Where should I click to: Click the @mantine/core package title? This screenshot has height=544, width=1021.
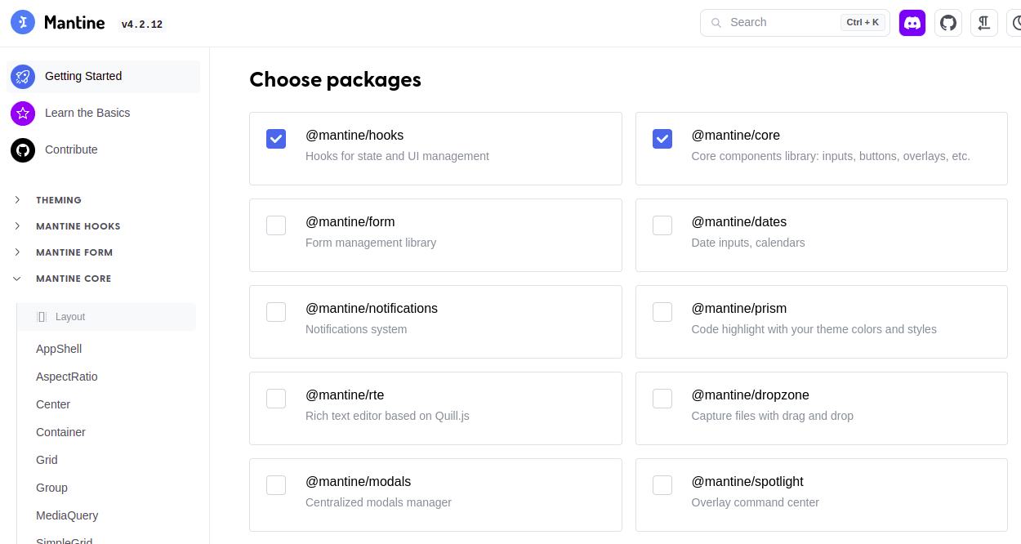(x=735, y=136)
